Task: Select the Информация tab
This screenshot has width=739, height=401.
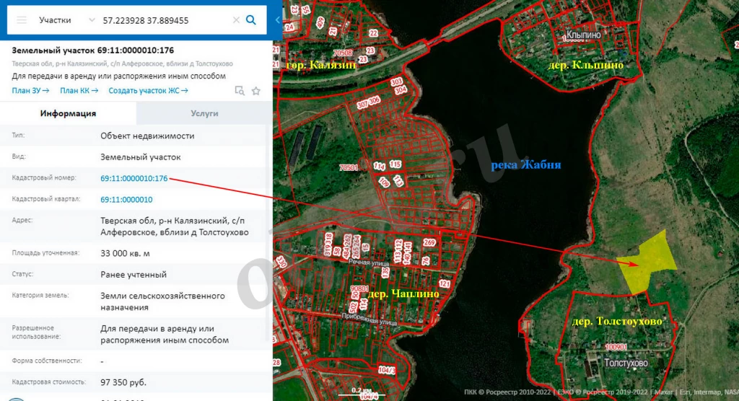Action: pyautogui.click(x=68, y=113)
